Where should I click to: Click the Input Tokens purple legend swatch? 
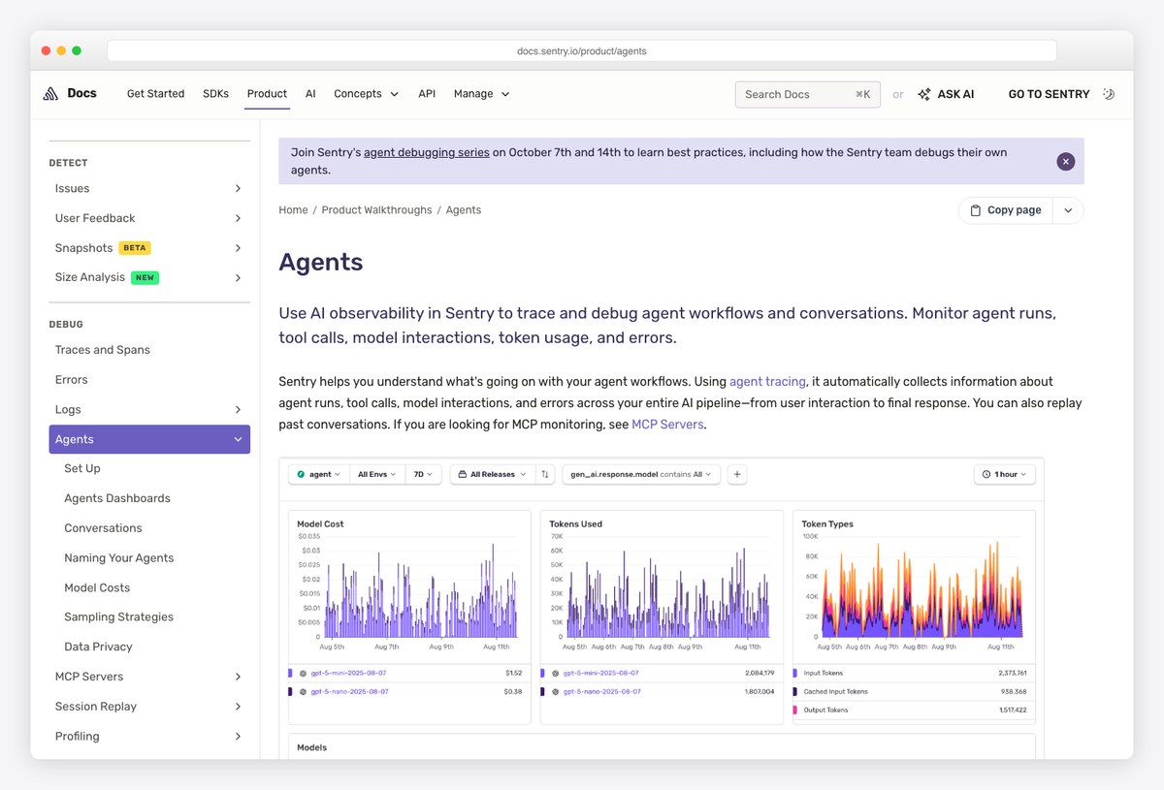795,673
